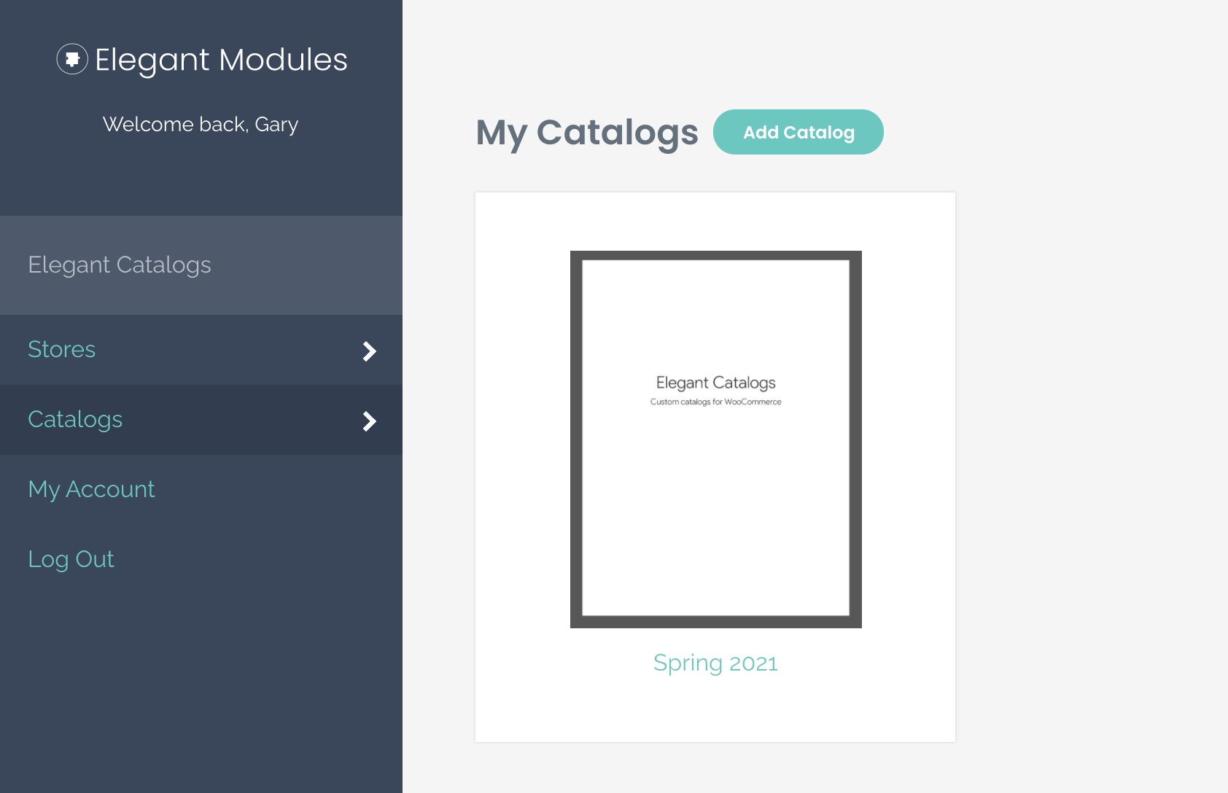Image resolution: width=1228 pixels, height=793 pixels.
Task: Click the Elegant Modules brand title
Action: click(221, 60)
